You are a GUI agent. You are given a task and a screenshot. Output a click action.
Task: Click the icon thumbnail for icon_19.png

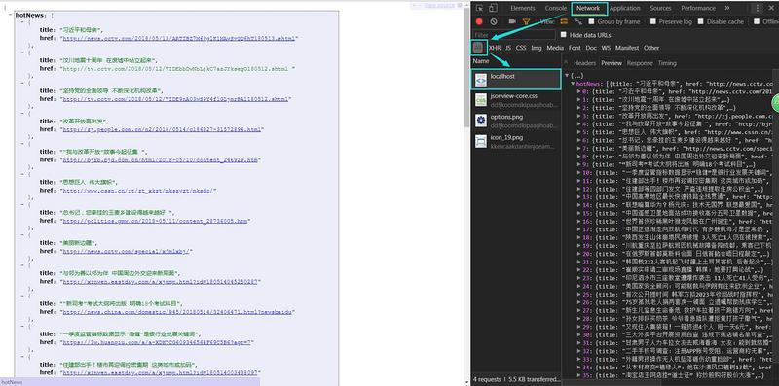click(x=481, y=141)
